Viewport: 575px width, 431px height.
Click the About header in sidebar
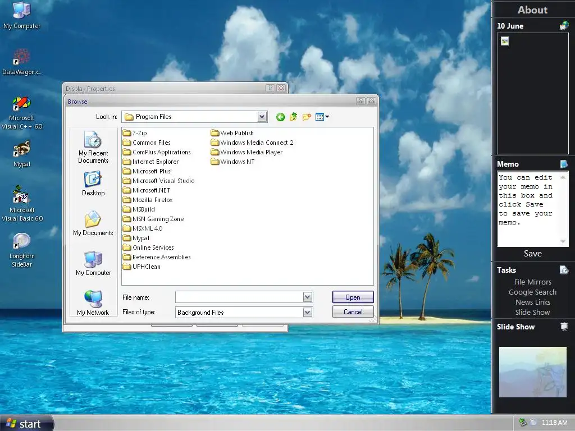tap(532, 10)
